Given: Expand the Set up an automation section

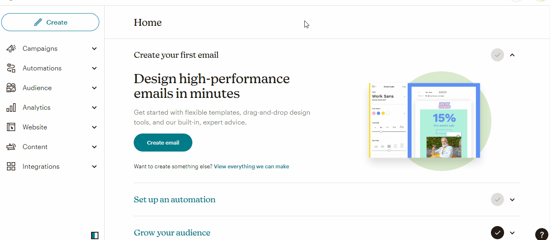Looking at the screenshot, I should click(512, 199).
